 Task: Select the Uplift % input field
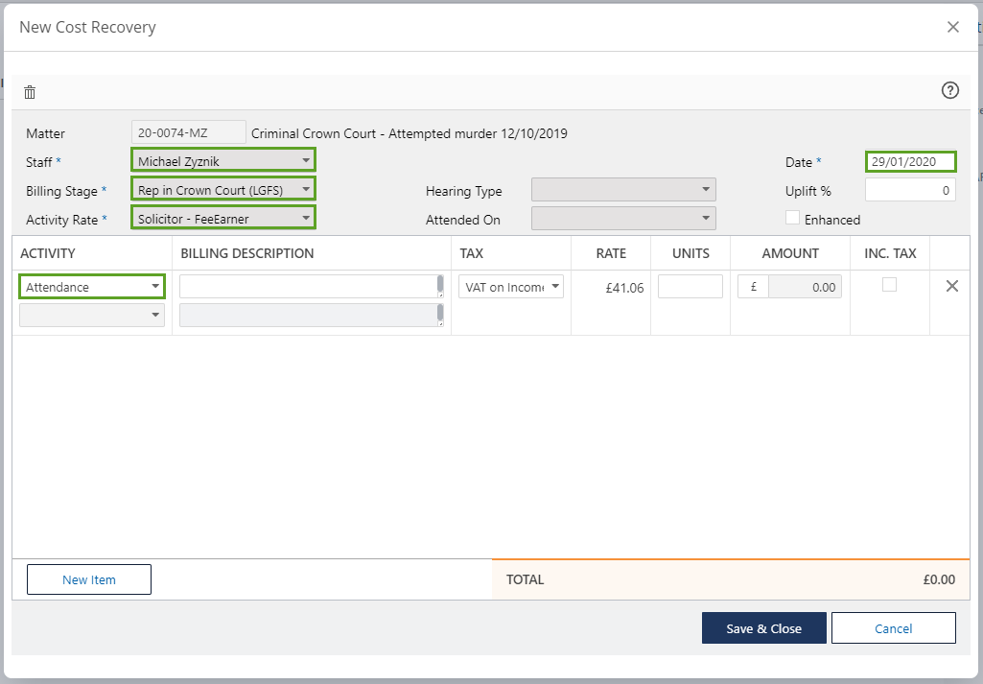[x=909, y=190]
